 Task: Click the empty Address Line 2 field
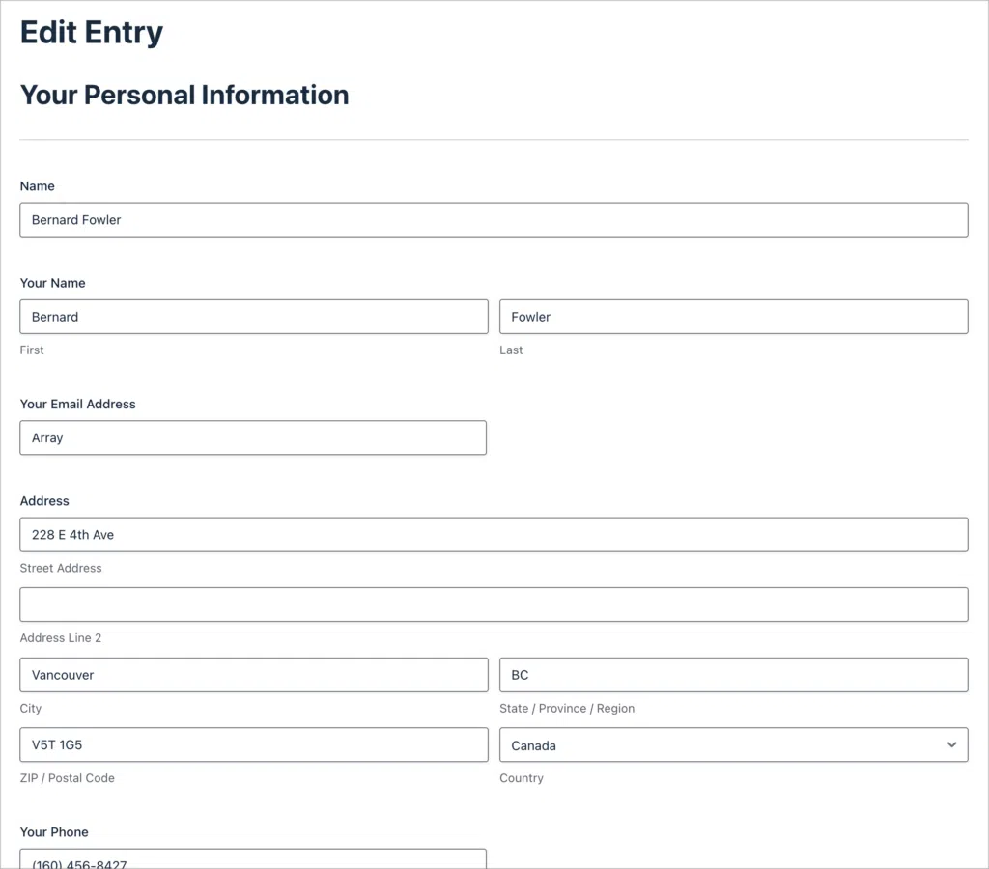click(x=493, y=603)
